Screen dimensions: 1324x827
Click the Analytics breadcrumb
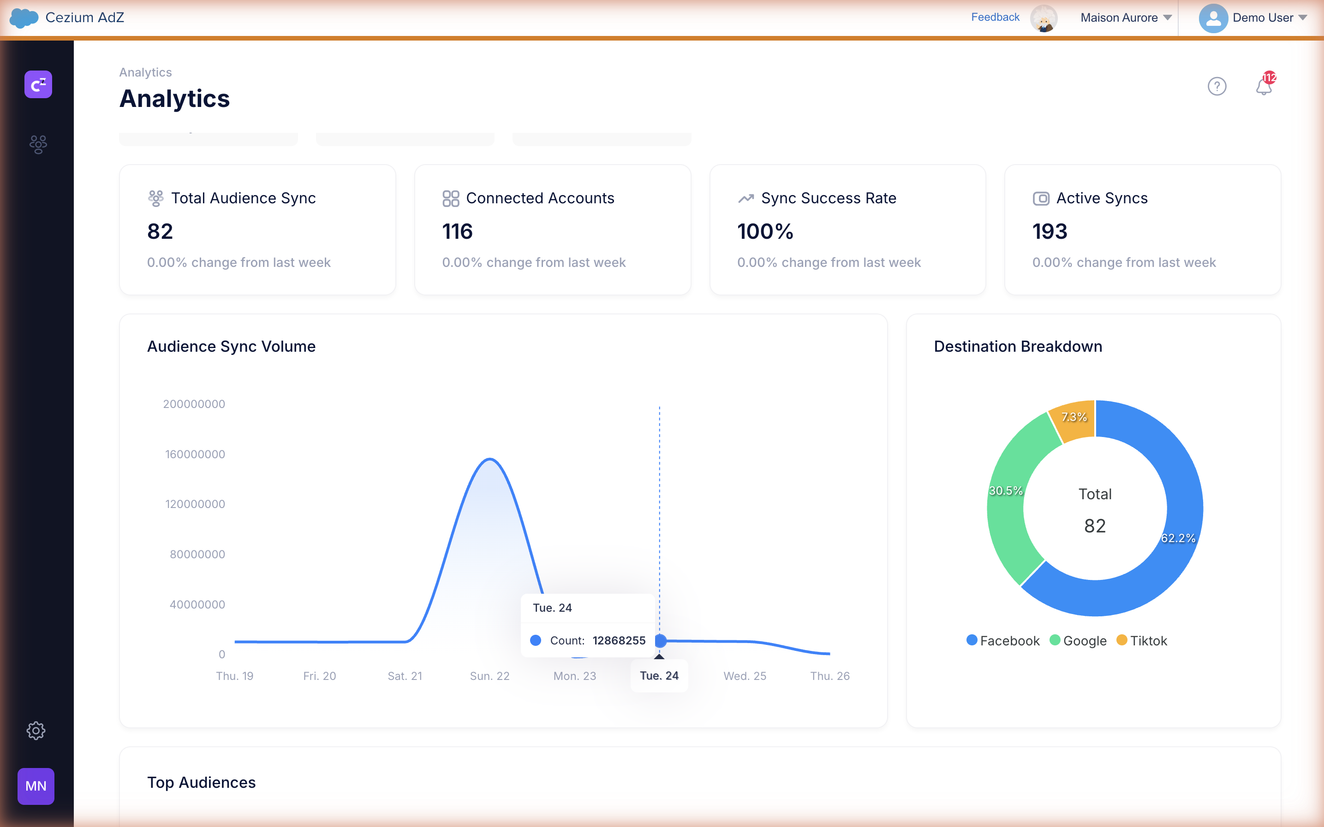coord(146,72)
